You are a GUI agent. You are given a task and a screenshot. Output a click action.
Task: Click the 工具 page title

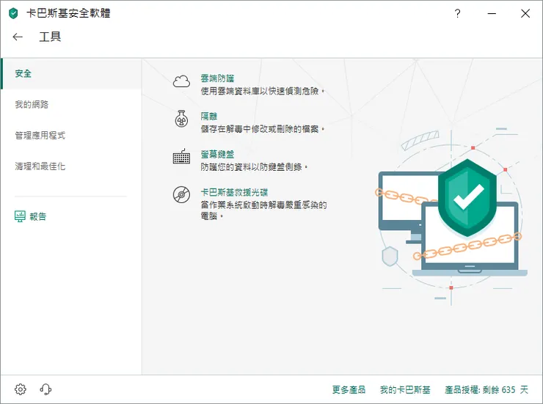pos(50,37)
